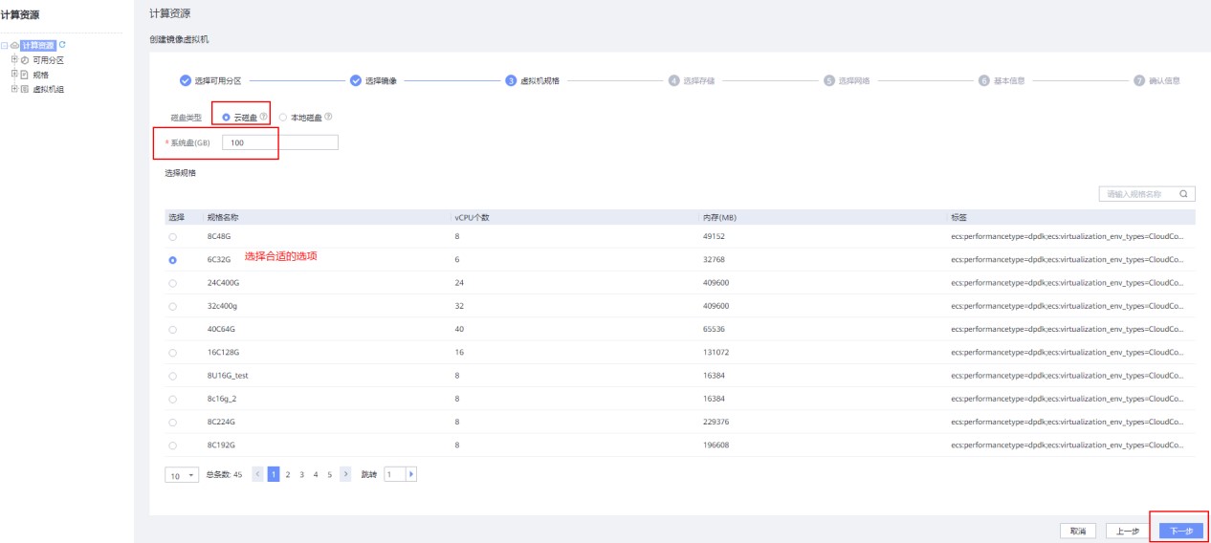Click vCPU value 40 in 40C64G row
This screenshot has height=543, width=1211.
(x=459, y=329)
